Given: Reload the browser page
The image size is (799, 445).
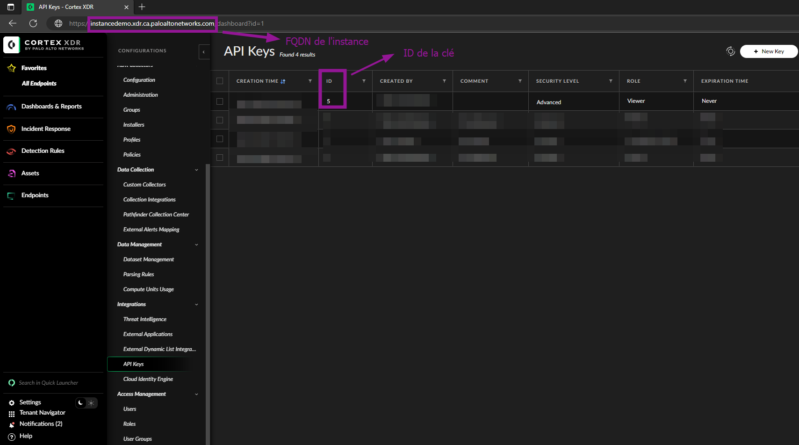Looking at the screenshot, I should 33,23.
